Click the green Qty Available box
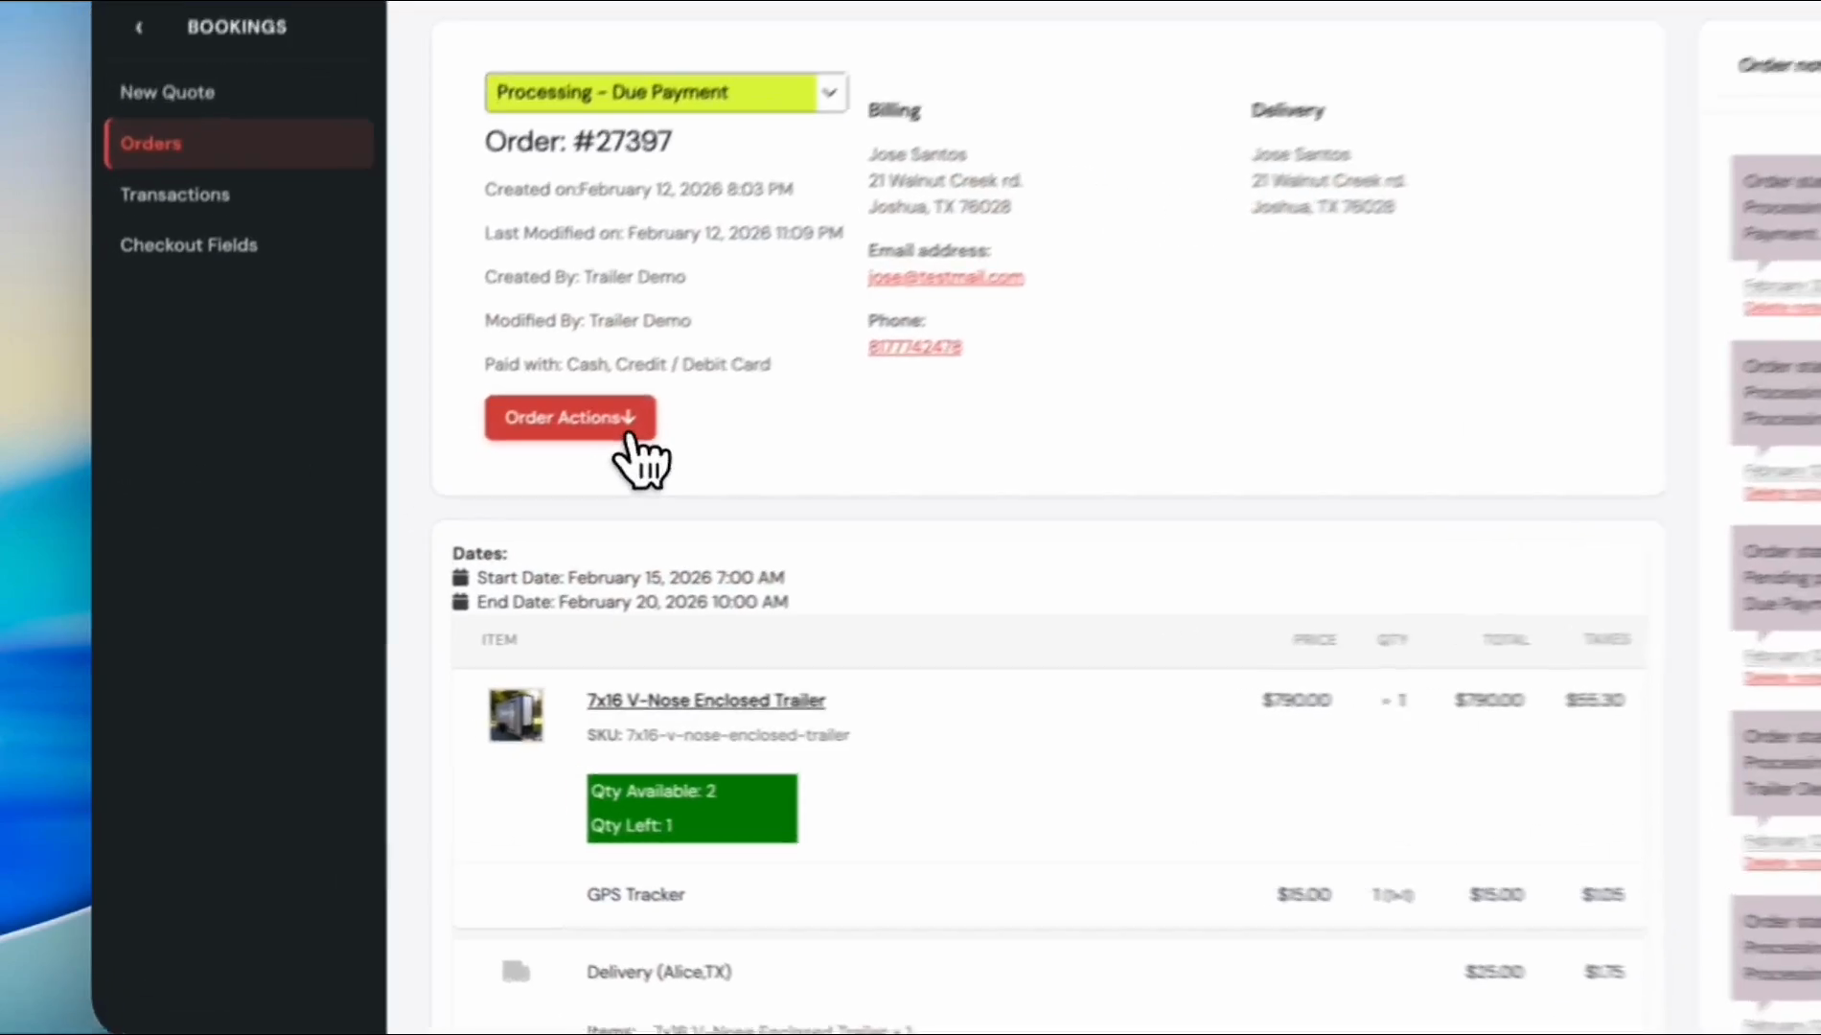1821x1035 pixels. [x=691, y=808]
